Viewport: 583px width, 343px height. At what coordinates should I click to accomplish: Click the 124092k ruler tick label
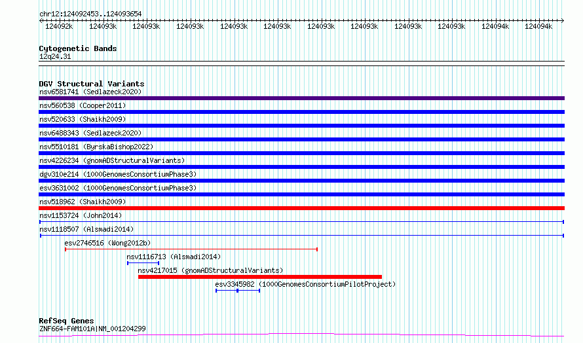pos(59,27)
